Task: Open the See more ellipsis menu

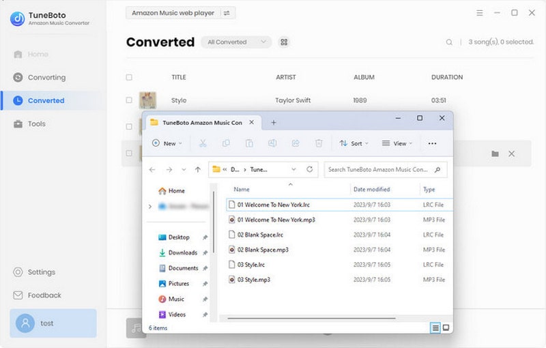Action: pyautogui.click(x=432, y=143)
